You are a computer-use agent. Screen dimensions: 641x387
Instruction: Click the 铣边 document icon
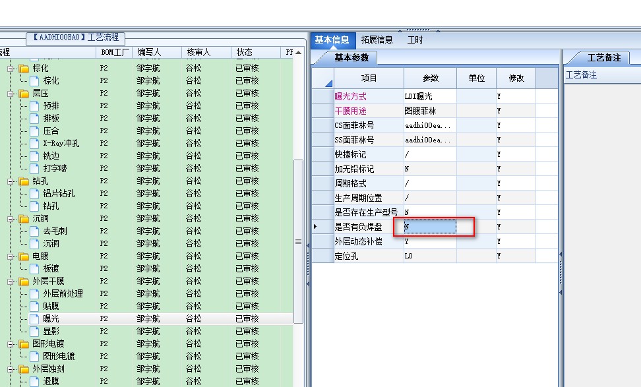tap(35, 156)
